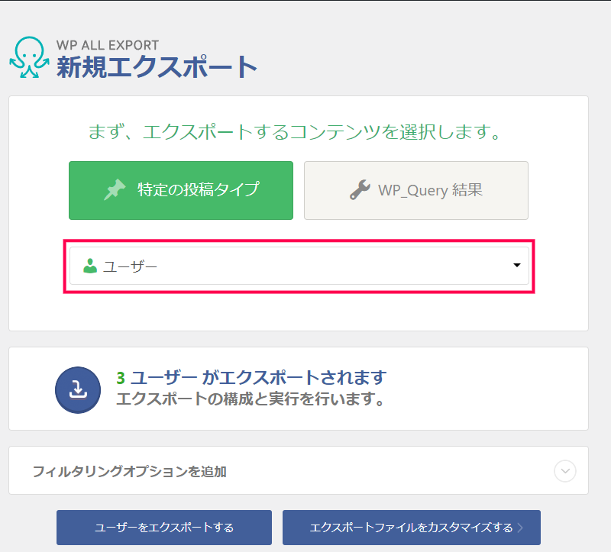Open エクスポートファイルをカスタマイズする
This screenshot has height=552, width=611.
tap(412, 528)
